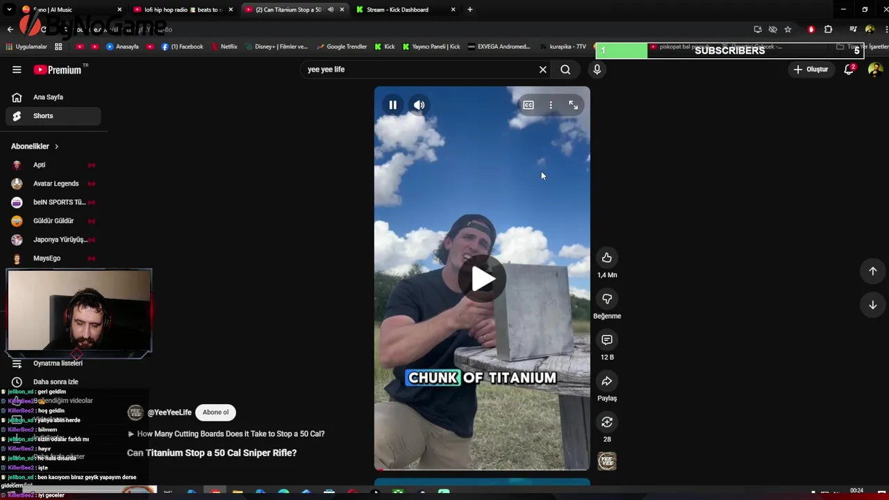Open the remix button showing 28
889x500 pixels.
pos(607,422)
